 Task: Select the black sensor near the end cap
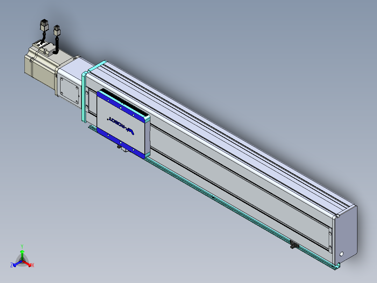coord(294,244)
